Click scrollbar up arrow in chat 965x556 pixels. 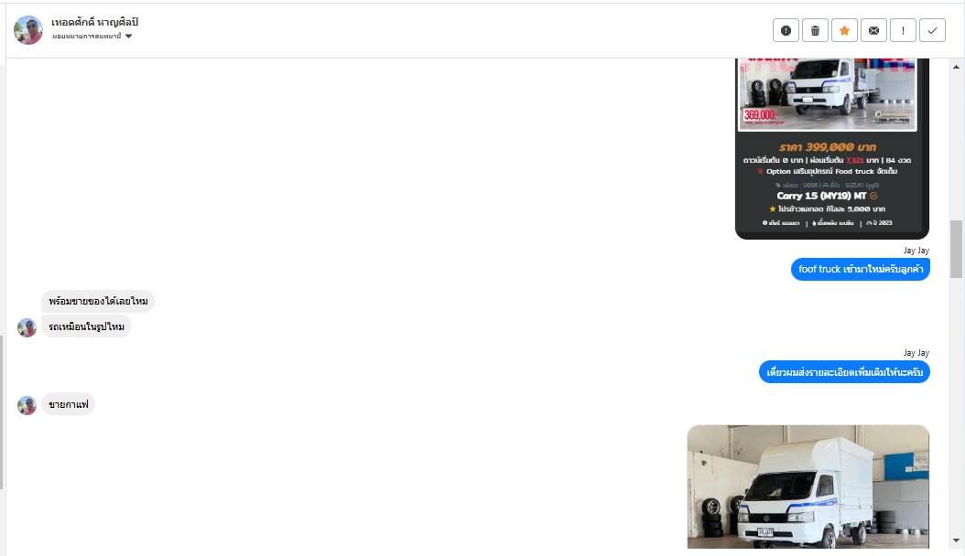pos(956,67)
